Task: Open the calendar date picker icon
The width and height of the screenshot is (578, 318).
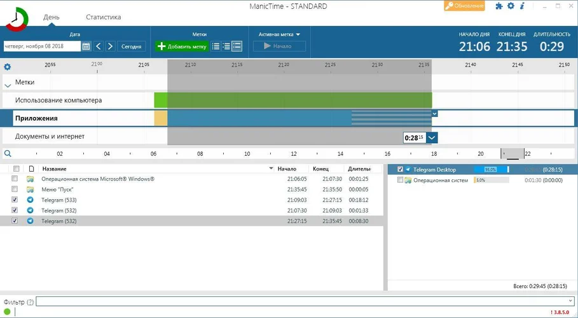Action: [86, 46]
